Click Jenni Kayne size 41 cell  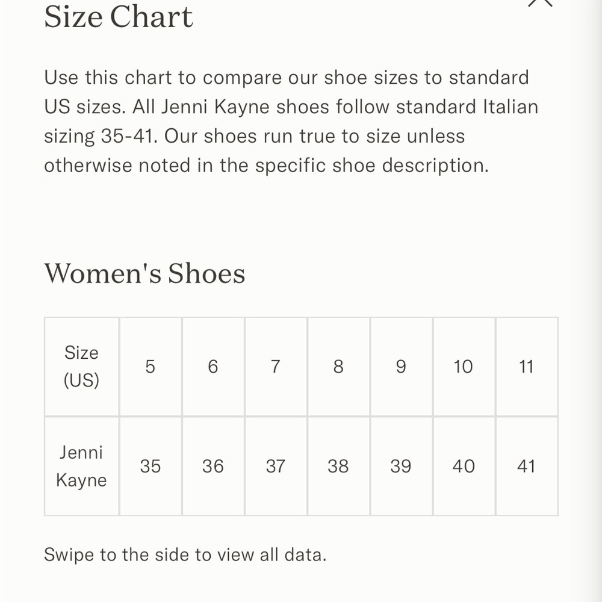tap(527, 466)
